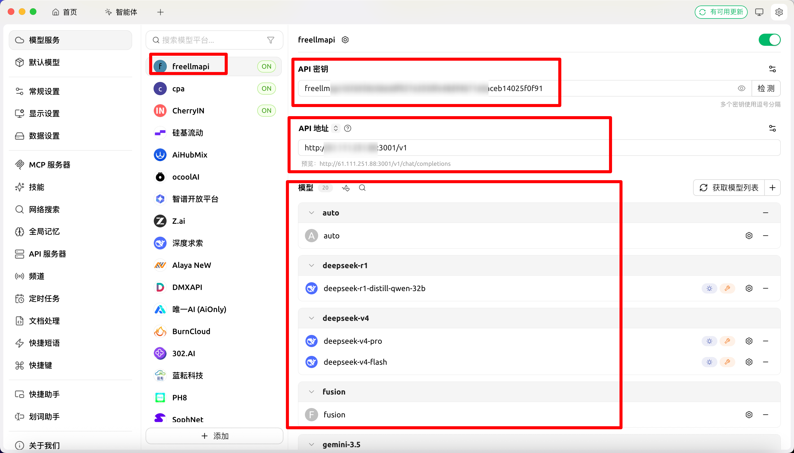794x453 pixels.
Task: Click 获取模型列表 button
Action: click(x=729, y=188)
